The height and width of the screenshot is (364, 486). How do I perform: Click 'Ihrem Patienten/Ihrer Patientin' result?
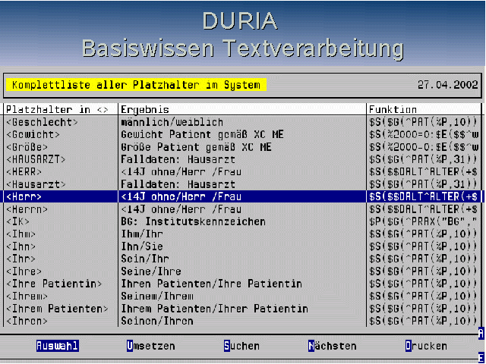coord(214,309)
